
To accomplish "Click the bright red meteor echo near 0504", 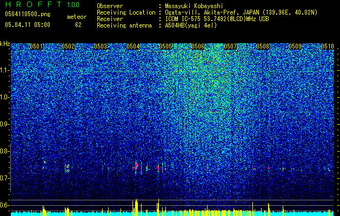I will (136, 167).
